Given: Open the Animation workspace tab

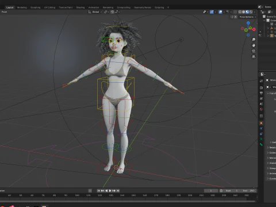Looking at the screenshot, I should (94, 7).
